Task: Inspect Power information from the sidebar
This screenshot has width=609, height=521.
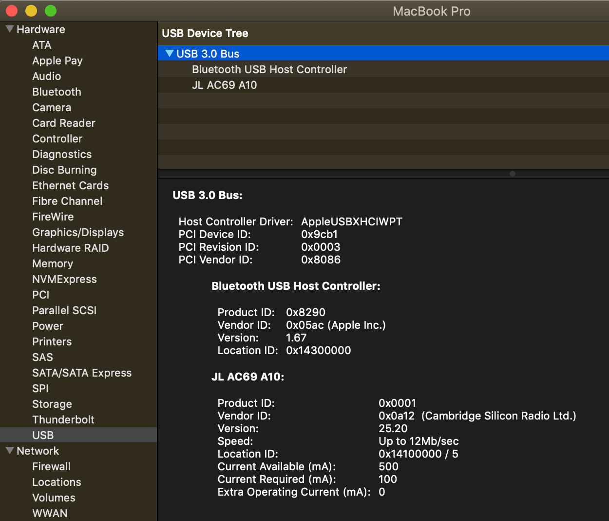Action: click(47, 326)
